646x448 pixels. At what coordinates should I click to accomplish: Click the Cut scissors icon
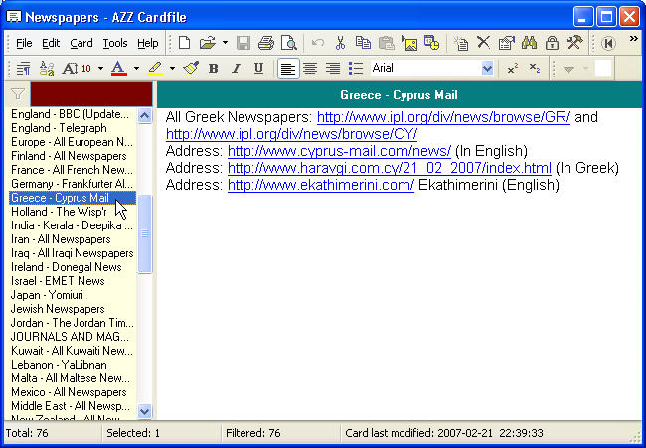tap(340, 43)
